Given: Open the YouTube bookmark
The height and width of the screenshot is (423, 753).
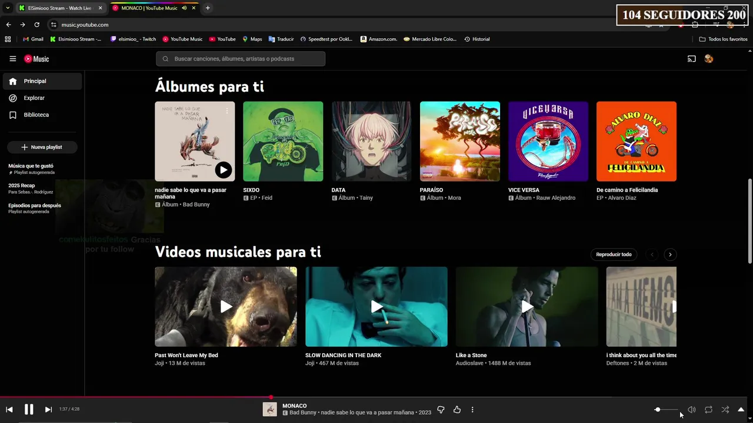Looking at the screenshot, I should pyautogui.click(x=222, y=39).
